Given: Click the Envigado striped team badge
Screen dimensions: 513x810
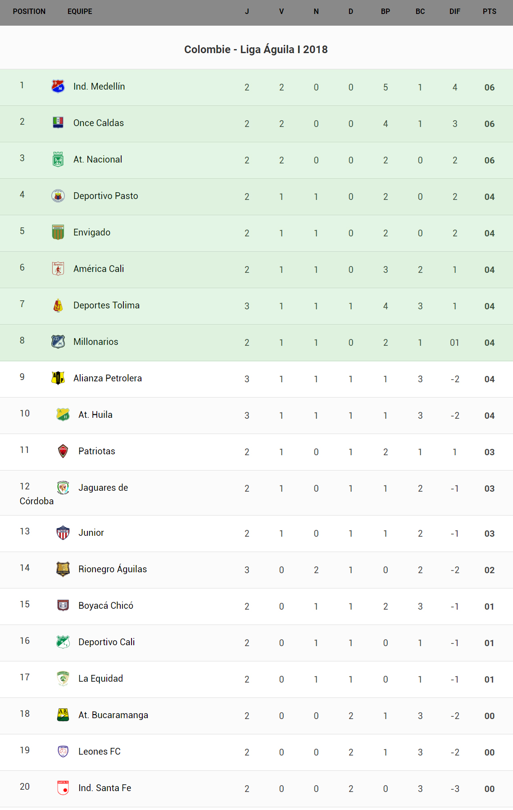Looking at the screenshot, I should point(58,232).
